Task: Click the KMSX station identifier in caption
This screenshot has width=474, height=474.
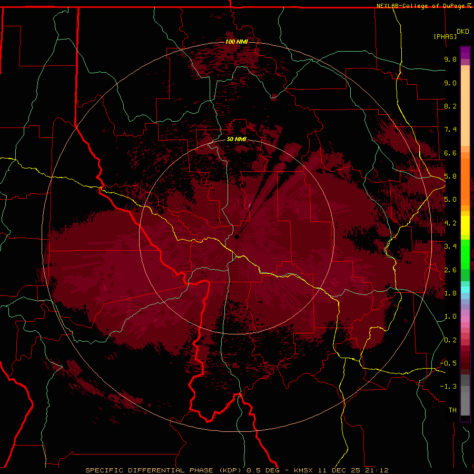Action: (x=303, y=470)
